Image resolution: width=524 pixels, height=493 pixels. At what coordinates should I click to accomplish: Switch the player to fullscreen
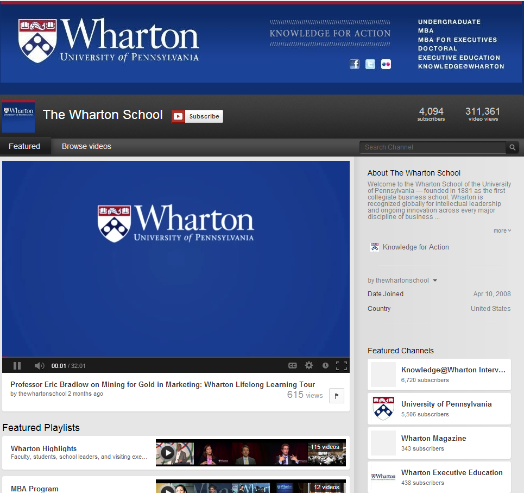coord(342,365)
